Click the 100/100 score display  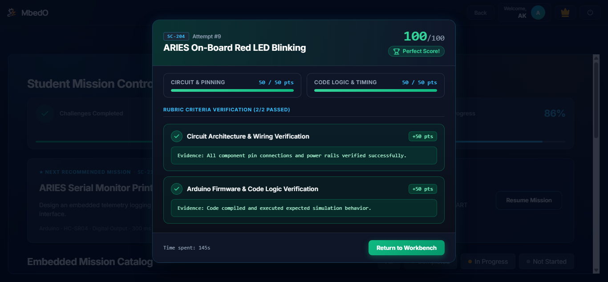(424, 37)
